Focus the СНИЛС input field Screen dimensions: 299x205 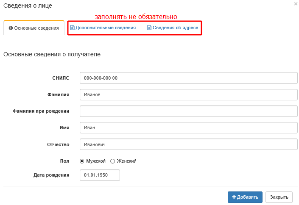pyautogui.click(x=189, y=78)
